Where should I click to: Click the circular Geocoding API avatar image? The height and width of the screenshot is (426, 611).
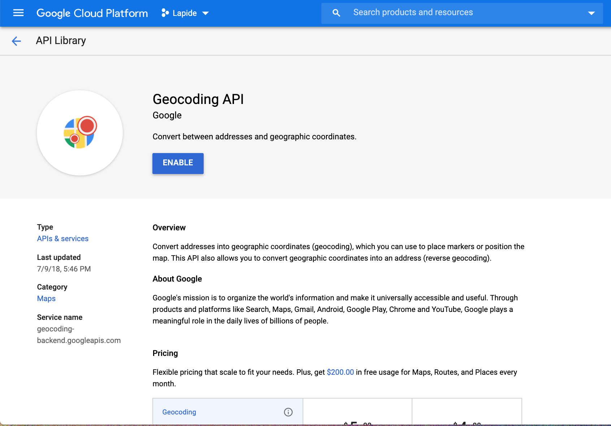pyautogui.click(x=79, y=133)
